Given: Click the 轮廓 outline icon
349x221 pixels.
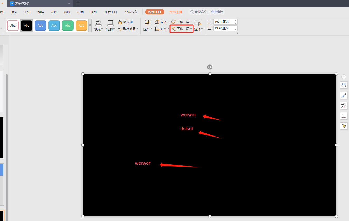Looking at the screenshot, I should 110,23.
